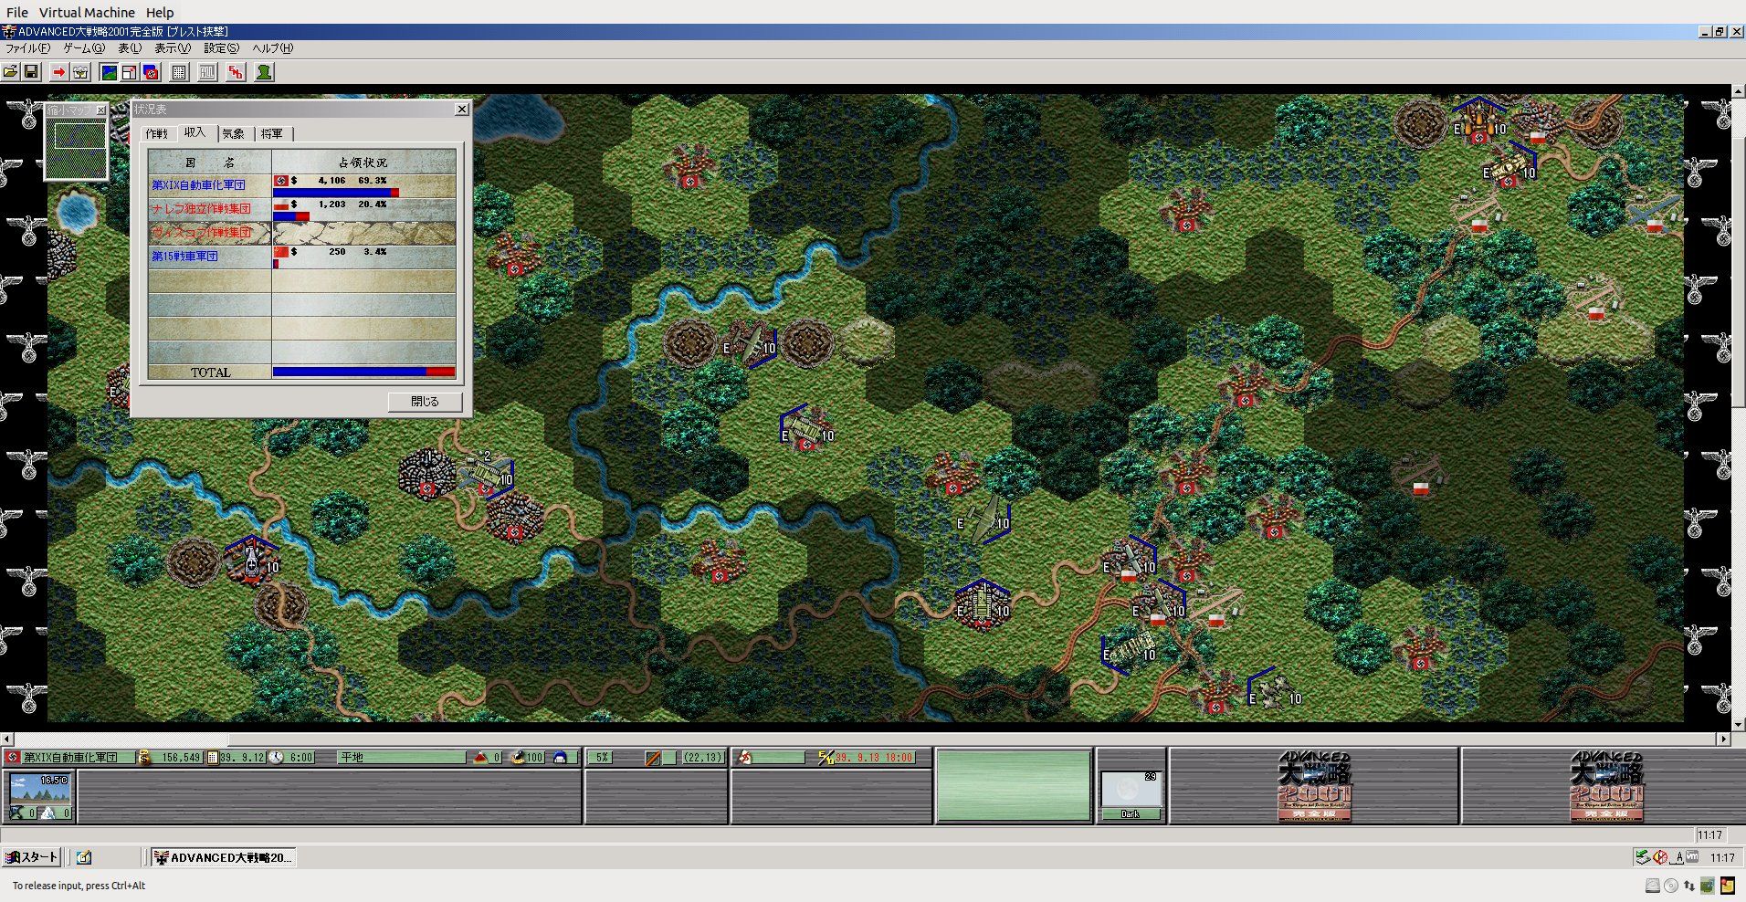Viewport: 1746px width, 902px height.
Task: Open the Virtual Machine menu
Action: 87,13
